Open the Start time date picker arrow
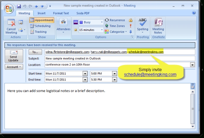The height and width of the screenshot is (138, 204). pyautogui.click(x=85, y=74)
